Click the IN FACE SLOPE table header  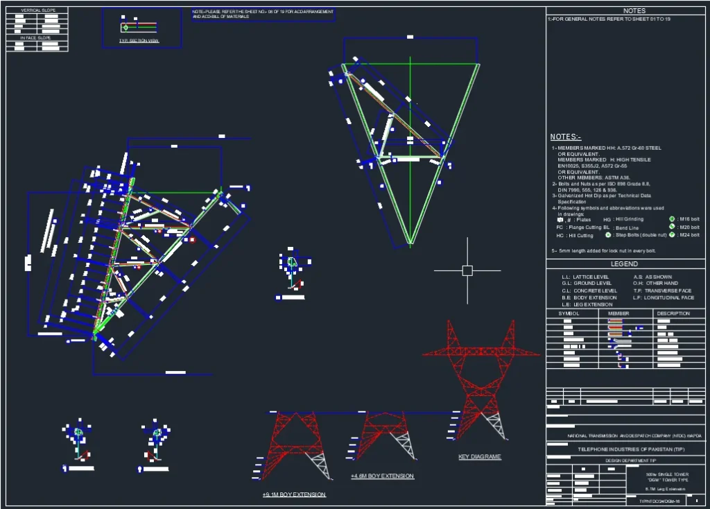pos(35,37)
